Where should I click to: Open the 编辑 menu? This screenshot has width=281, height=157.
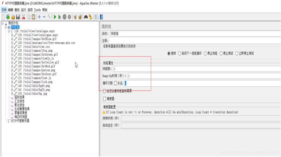click(x=10, y=10)
